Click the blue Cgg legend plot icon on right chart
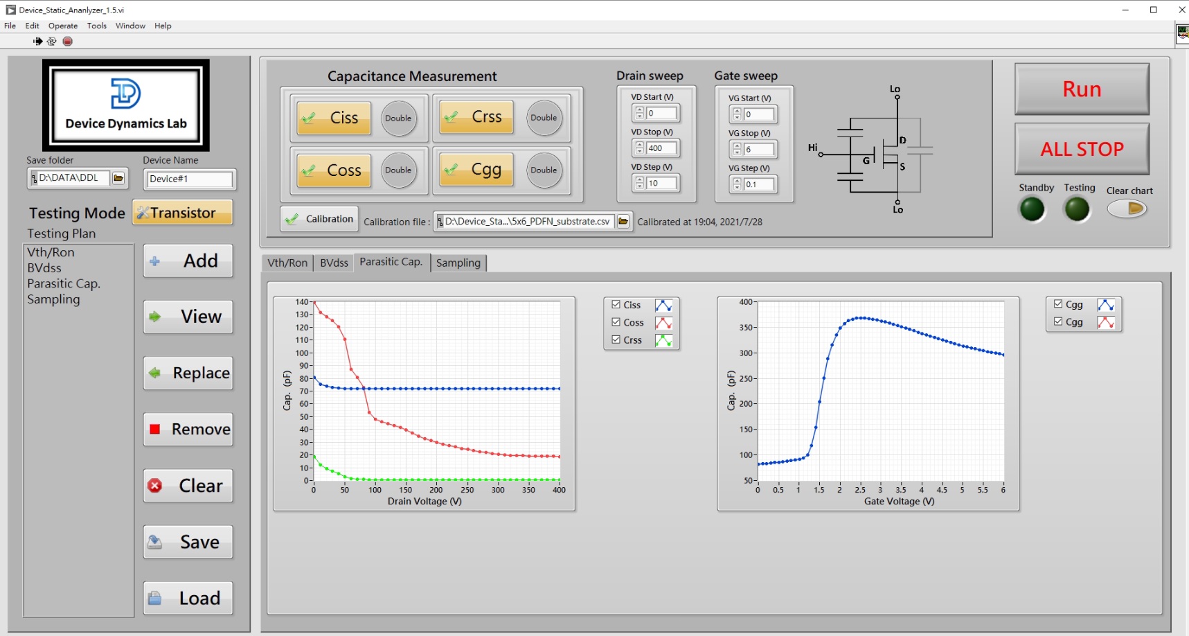 pyautogui.click(x=1106, y=303)
